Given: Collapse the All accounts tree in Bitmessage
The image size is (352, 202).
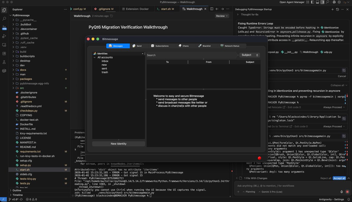Looking at the screenshot, I should click(95, 57).
